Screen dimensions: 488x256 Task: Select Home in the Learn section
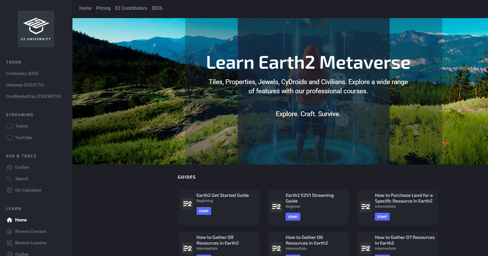[x=21, y=220]
